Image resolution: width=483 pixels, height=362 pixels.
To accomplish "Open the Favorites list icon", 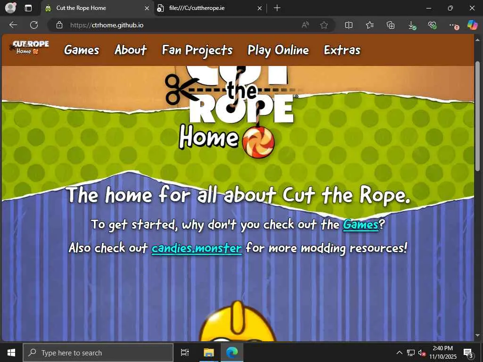I will click(370, 25).
